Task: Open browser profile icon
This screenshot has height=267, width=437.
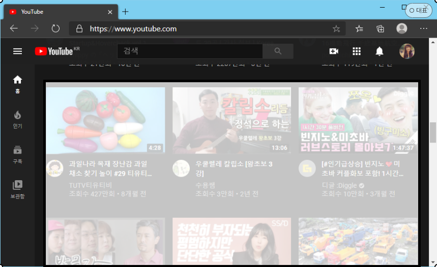Action: [401, 28]
